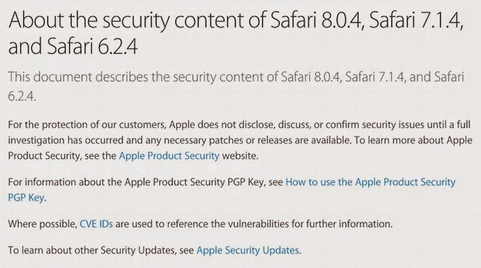Open the Apple Security Updates link
481x268 pixels.
(x=248, y=249)
